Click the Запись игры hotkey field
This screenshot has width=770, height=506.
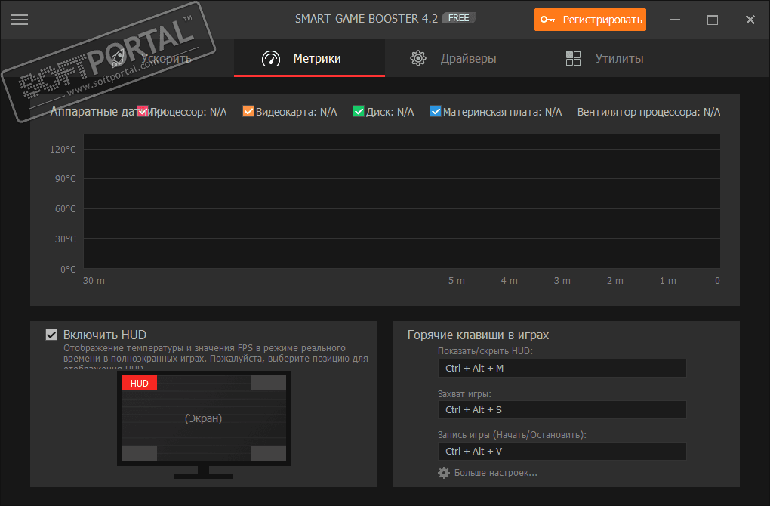562,451
